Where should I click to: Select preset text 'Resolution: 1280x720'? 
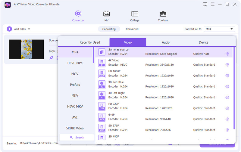pos(159,108)
